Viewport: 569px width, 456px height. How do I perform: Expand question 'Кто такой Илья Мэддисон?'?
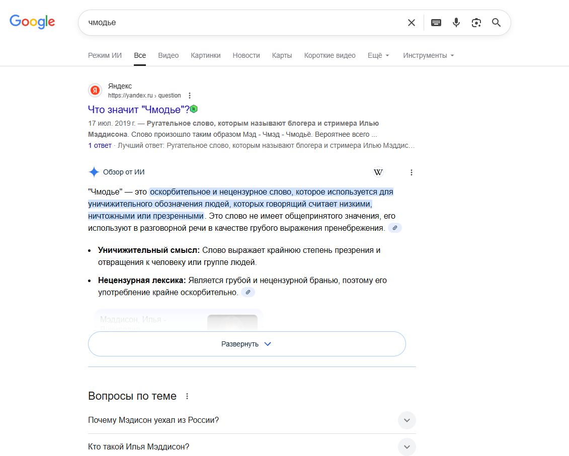(252, 446)
